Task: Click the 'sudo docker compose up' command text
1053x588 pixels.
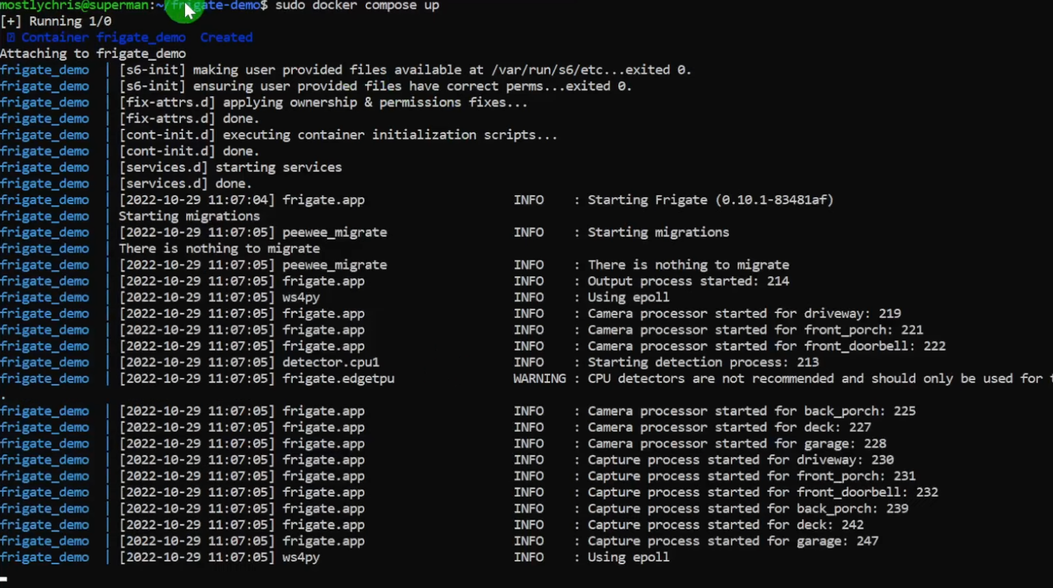Action: 357,5
